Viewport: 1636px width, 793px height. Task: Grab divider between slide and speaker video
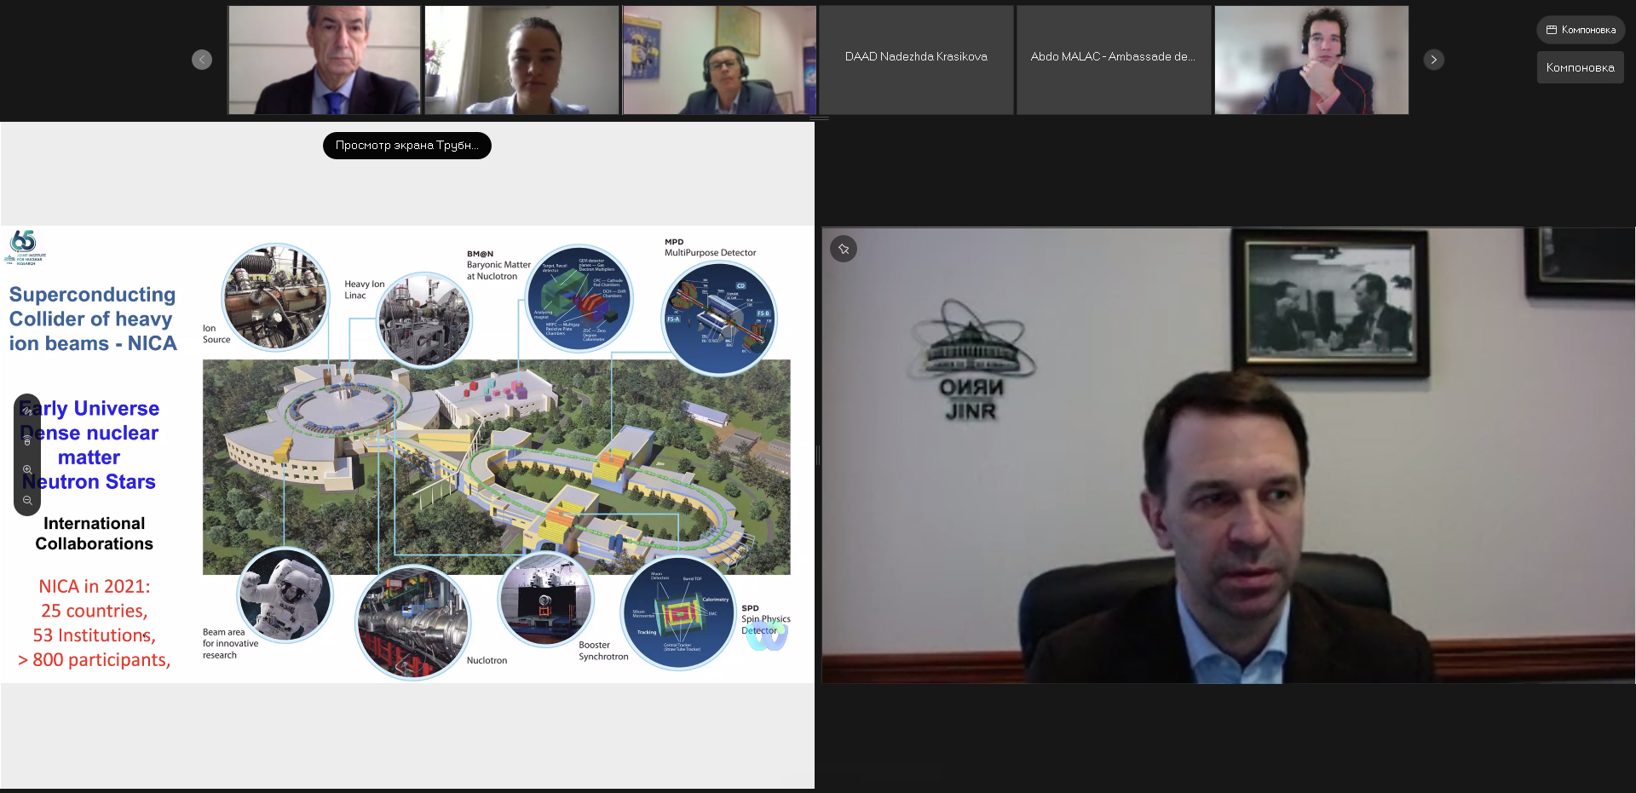pos(818,456)
